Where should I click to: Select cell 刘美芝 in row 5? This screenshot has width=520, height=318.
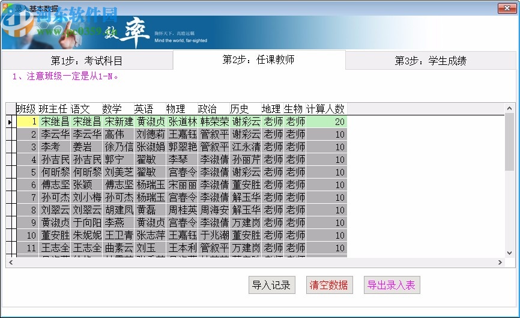(118, 173)
